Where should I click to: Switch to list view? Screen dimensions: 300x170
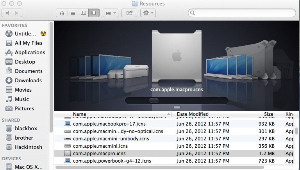73,13
